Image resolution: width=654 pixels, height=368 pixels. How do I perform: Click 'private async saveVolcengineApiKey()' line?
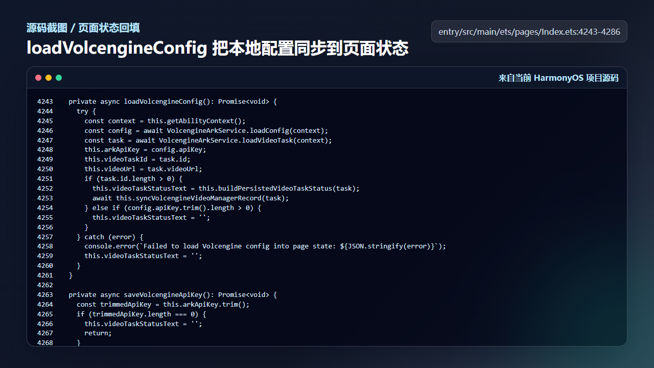coord(173,295)
